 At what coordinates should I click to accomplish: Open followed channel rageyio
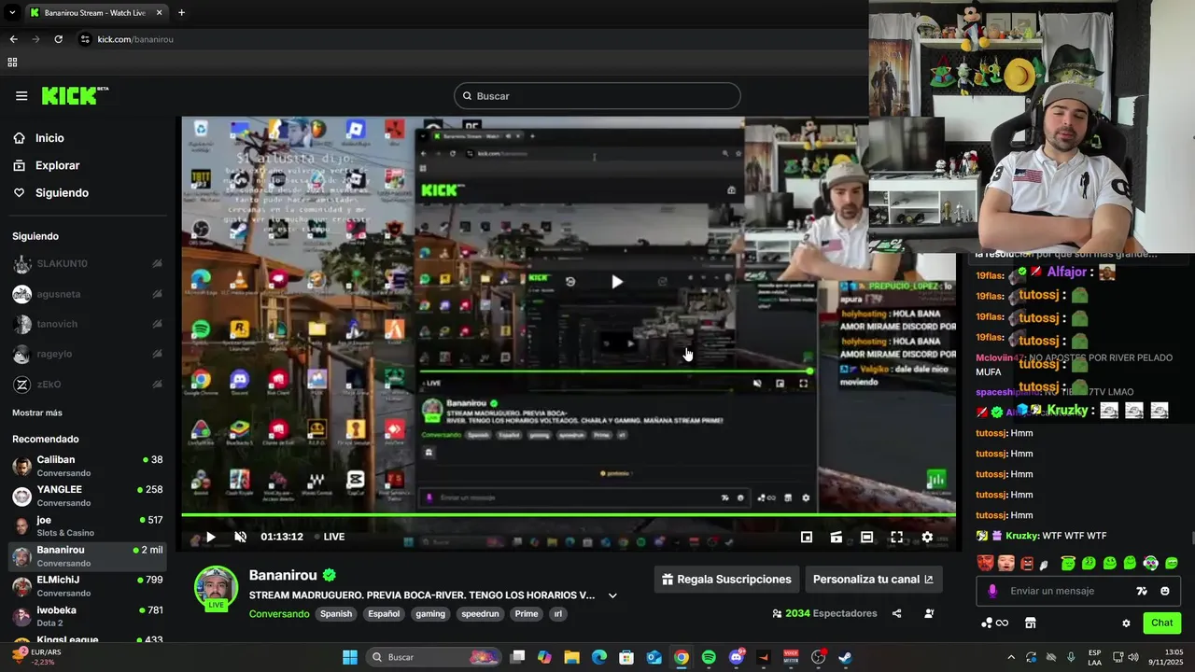[x=88, y=354]
